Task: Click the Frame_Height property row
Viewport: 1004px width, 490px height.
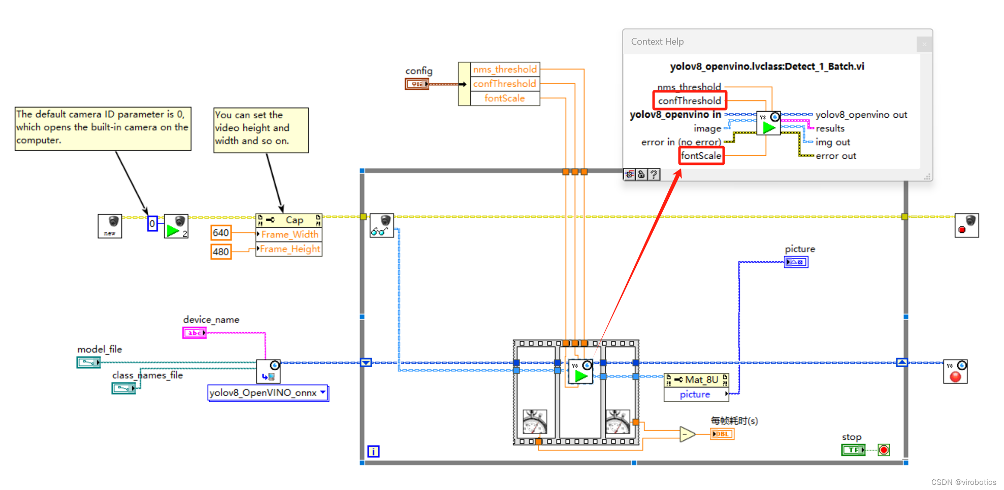Action: [x=289, y=249]
